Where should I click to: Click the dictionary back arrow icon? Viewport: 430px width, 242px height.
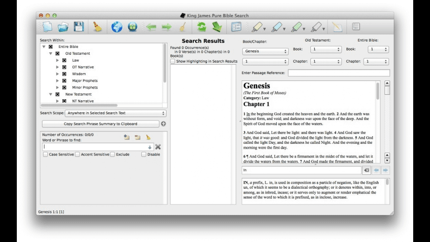[376, 170]
